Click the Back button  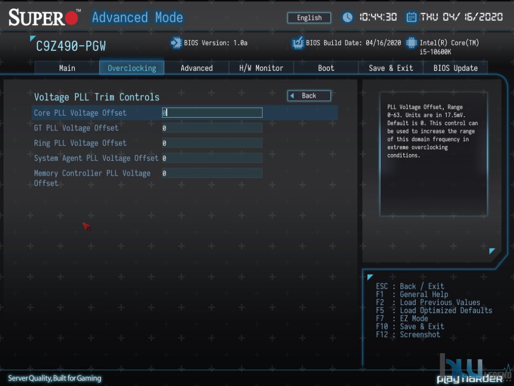point(309,96)
